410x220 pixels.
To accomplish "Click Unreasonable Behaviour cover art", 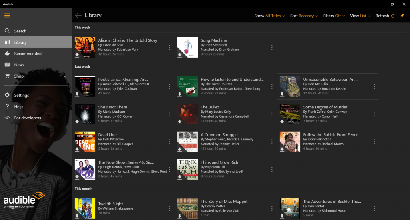I will (290, 86).
